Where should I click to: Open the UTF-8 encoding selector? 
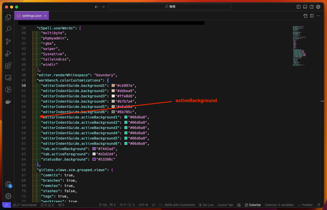click(143, 205)
